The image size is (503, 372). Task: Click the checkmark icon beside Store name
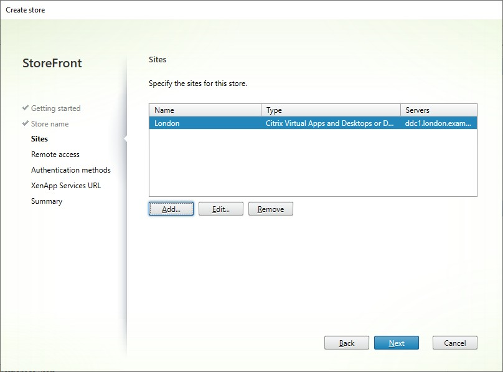point(26,123)
